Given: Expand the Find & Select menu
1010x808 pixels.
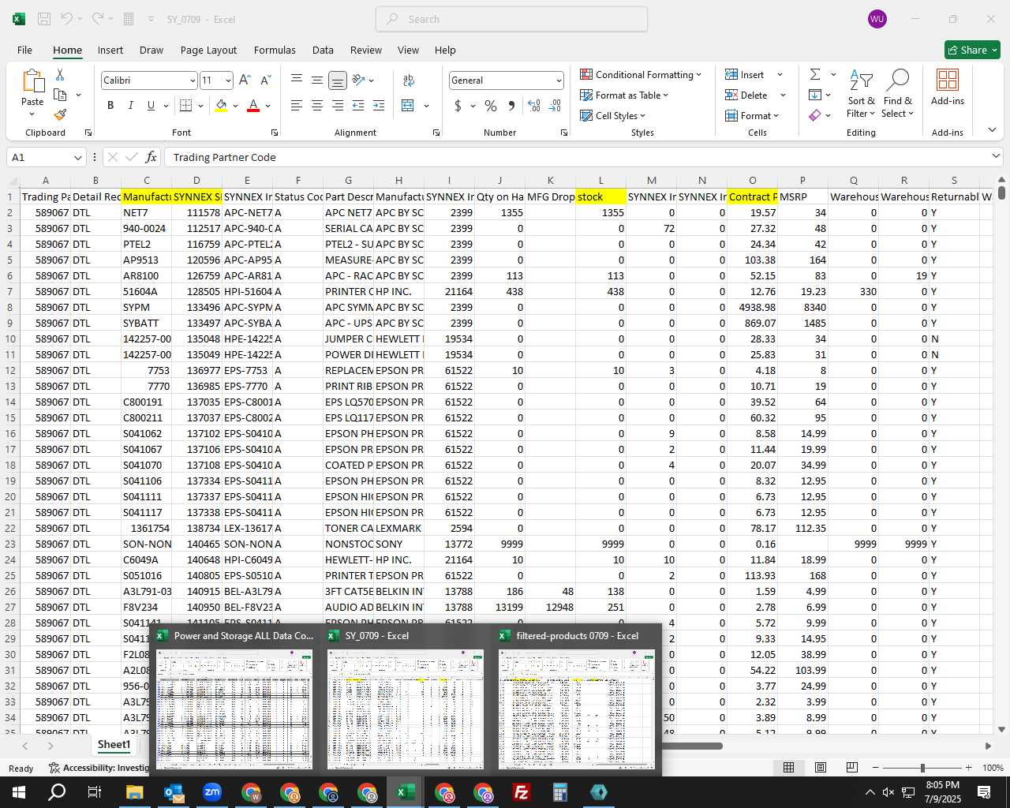Looking at the screenshot, I should (898, 94).
